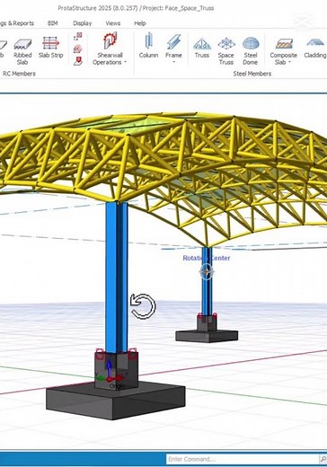
Task: Click the bottom small red shield-slab icon
Action: pyautogui.click(x=78, y=61)
